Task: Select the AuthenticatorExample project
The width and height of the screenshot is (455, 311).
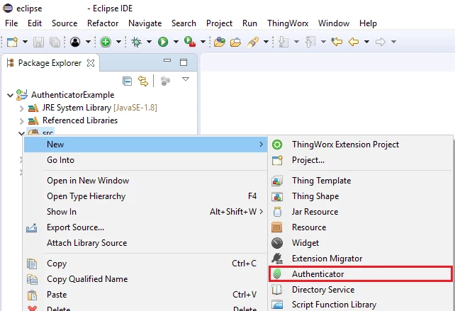Action: (x=73, y=95)
